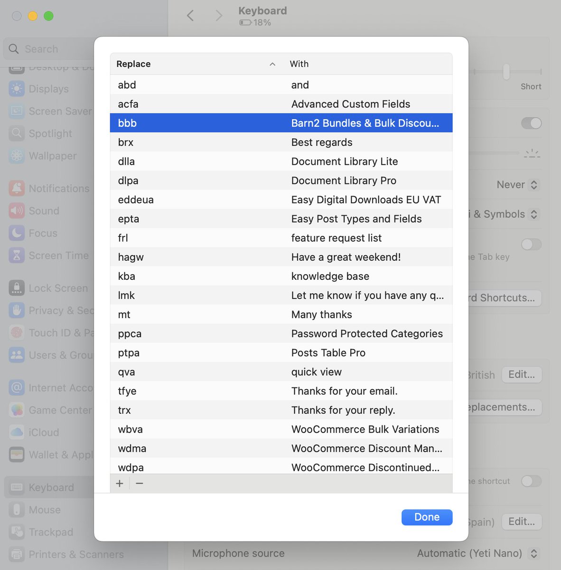This screenshot has width=561, height=570.
Task: Open the Microphone source Automatic dropdown
Action: 478,553
